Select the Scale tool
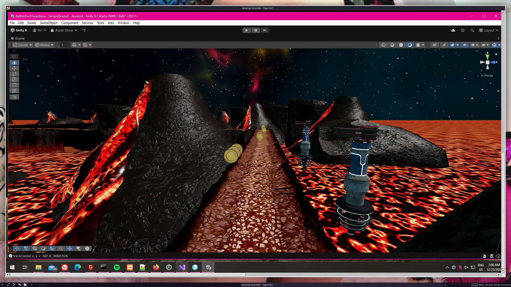Screen dimensions: 511x287 coord(14,79)
